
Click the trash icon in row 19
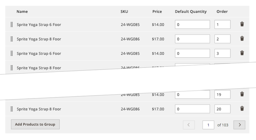coord(242,94)
